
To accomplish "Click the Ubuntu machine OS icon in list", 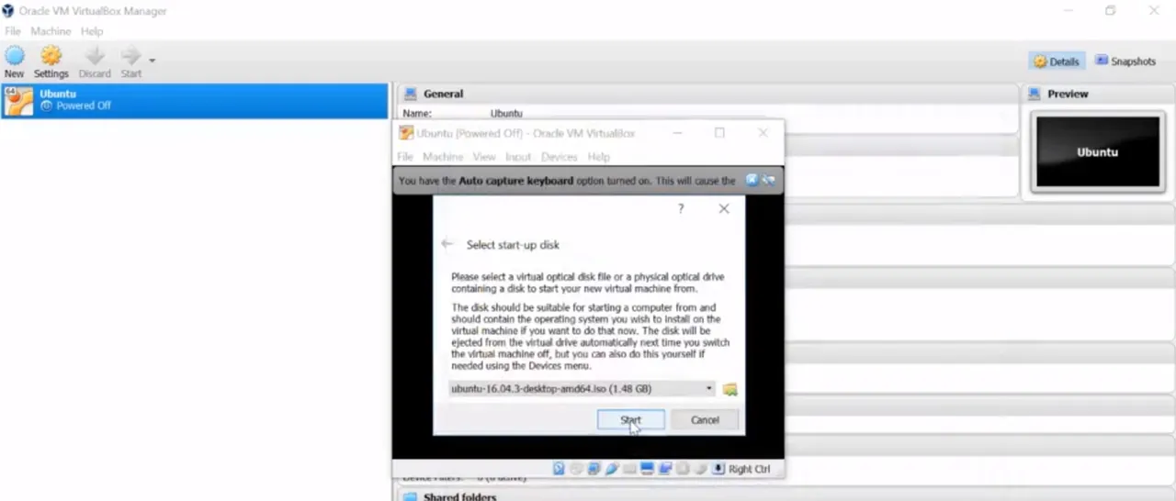I will point(18,101).
